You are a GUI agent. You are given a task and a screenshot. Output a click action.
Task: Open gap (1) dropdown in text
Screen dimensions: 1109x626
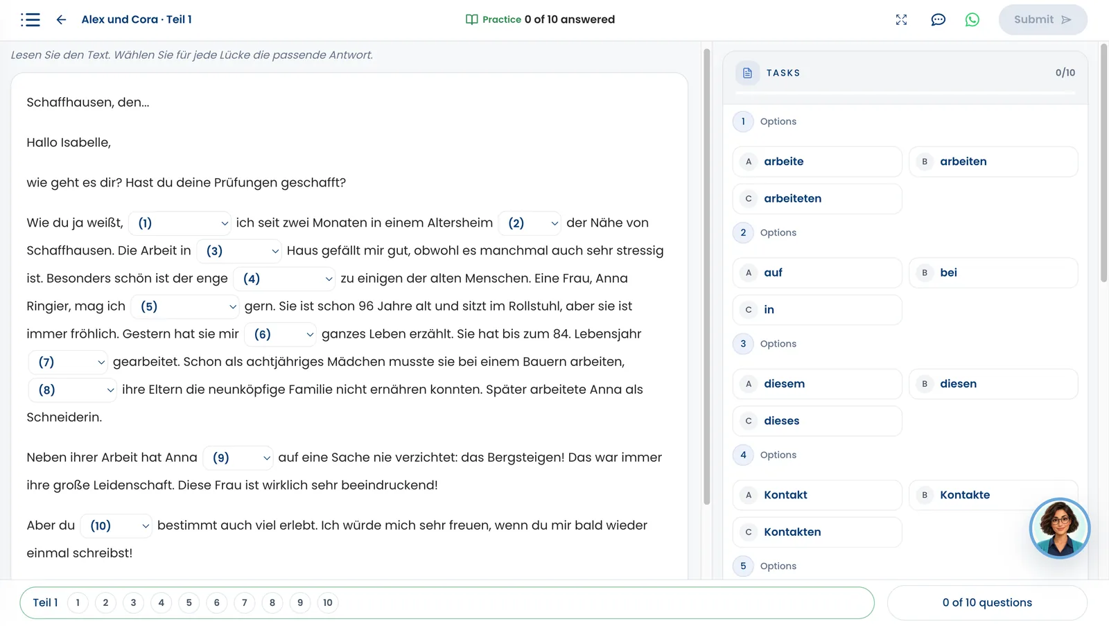180,223
